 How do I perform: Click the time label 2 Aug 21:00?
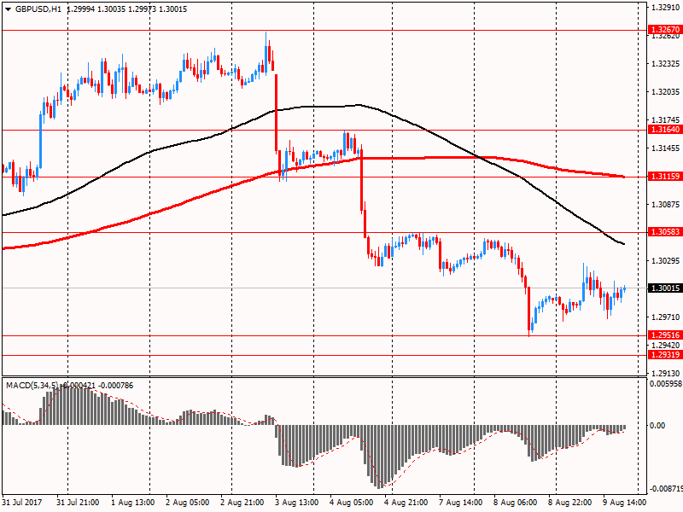(242, 503)
